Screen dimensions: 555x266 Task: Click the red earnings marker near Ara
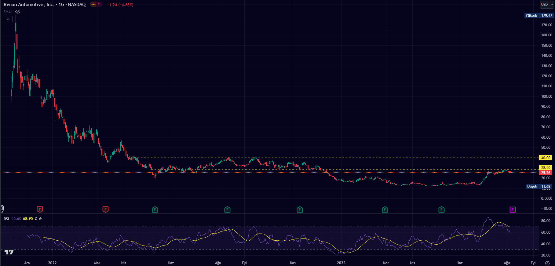tap(40, 210)
